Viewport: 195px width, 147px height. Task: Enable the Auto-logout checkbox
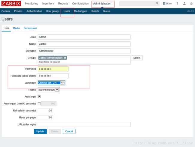pyautogui.click(x=39, y=104)
